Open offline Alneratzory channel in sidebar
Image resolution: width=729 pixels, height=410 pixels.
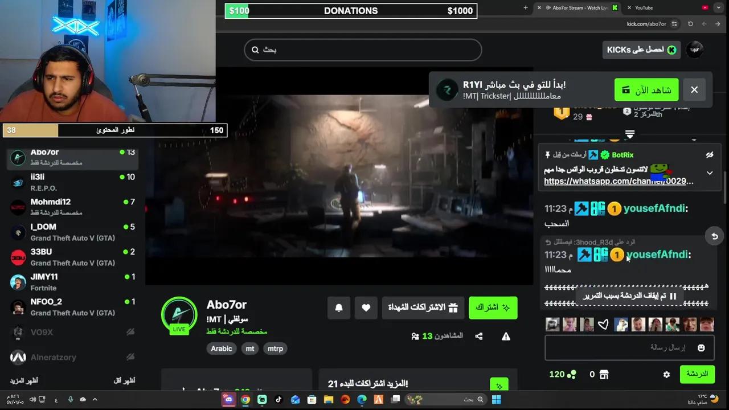point(72,357)
